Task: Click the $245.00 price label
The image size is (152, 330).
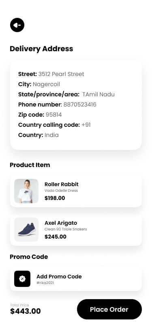Action: [x=56, y=237]
